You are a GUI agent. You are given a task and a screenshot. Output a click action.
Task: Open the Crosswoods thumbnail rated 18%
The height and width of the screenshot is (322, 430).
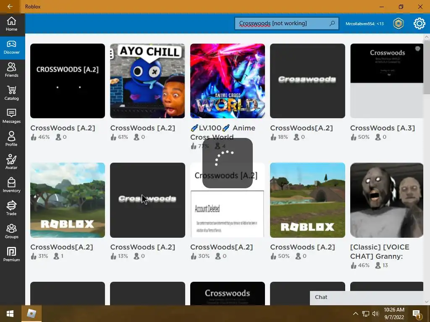point(307,81)
